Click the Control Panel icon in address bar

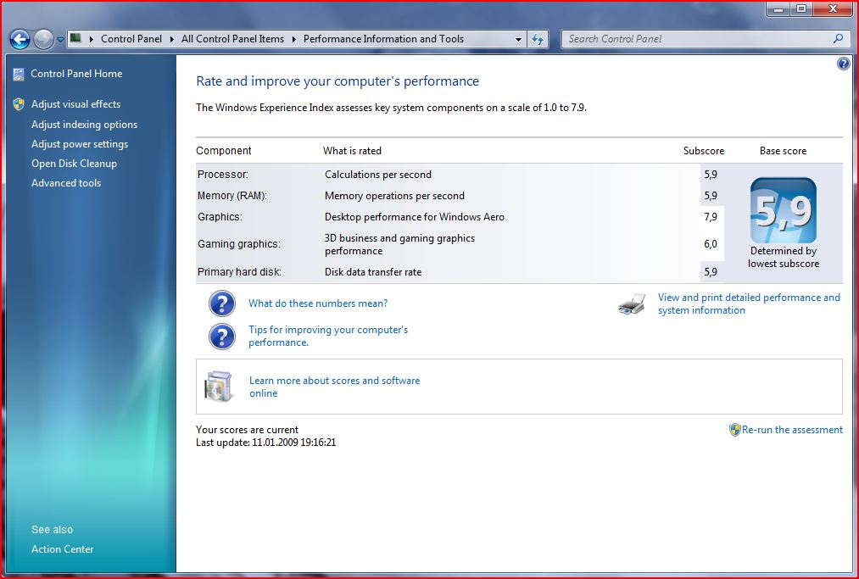75,38
